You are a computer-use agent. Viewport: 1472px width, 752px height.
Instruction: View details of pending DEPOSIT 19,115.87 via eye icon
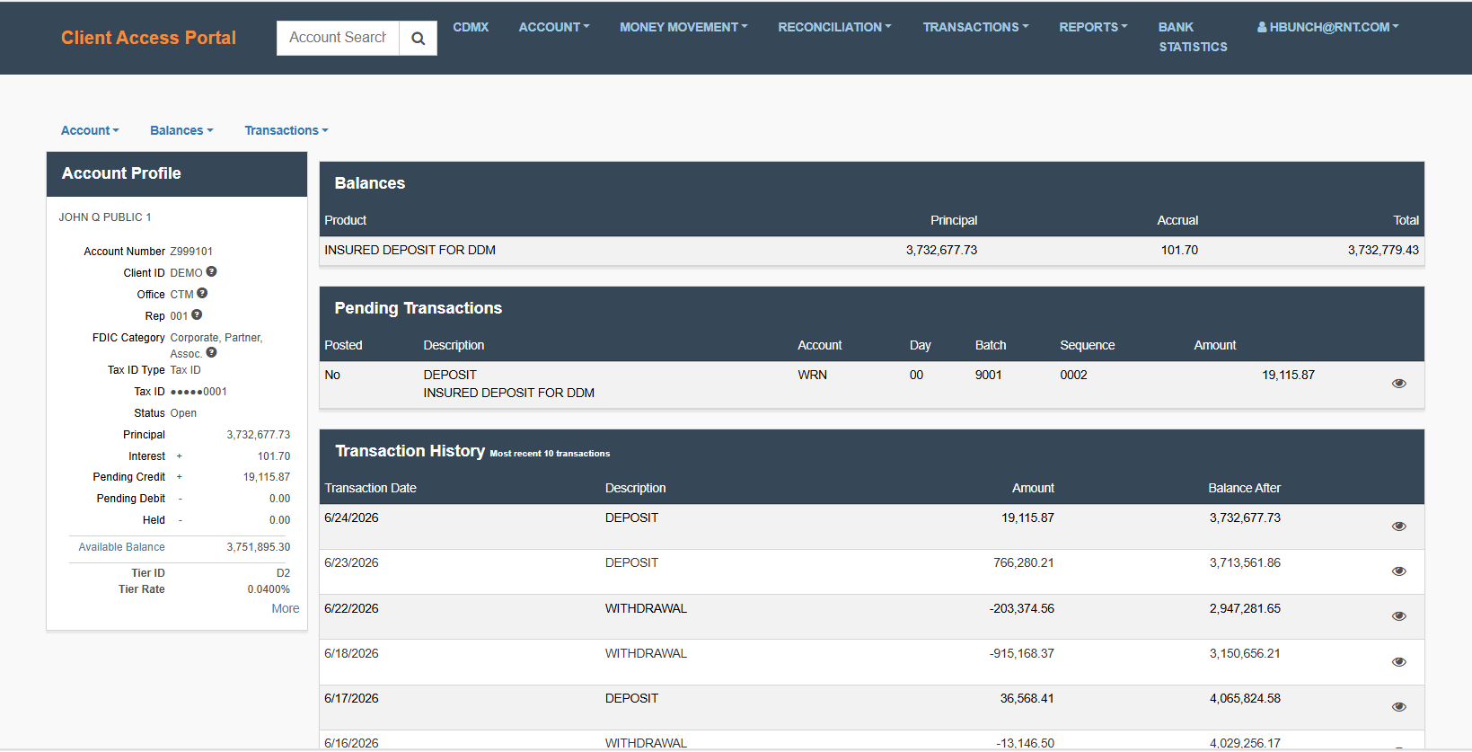pyautogui.click(x=1398, y=384)
